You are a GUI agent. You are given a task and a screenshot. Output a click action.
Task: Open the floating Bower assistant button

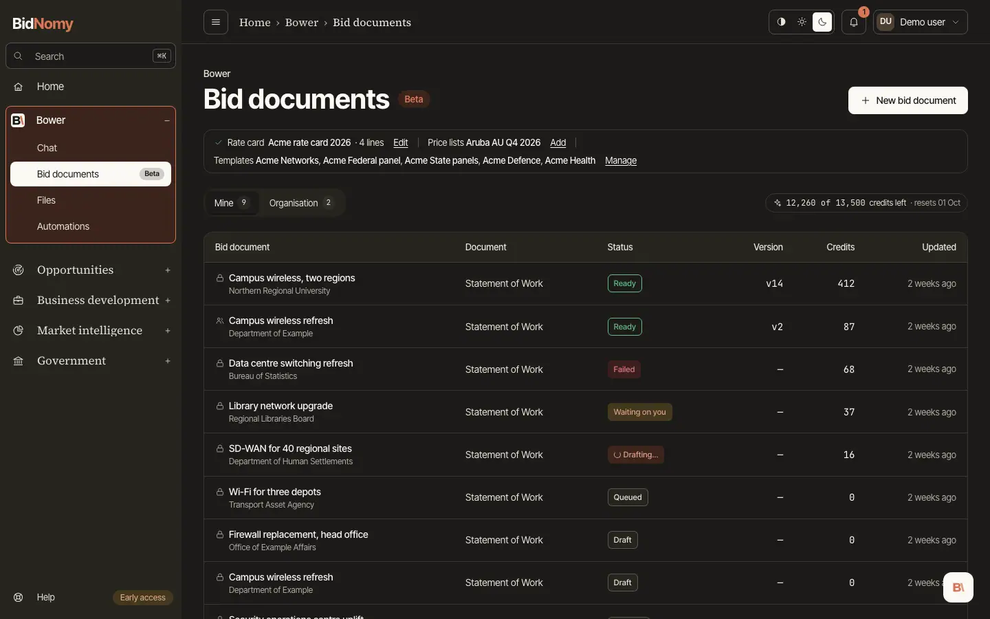click(x=958, y=587)
